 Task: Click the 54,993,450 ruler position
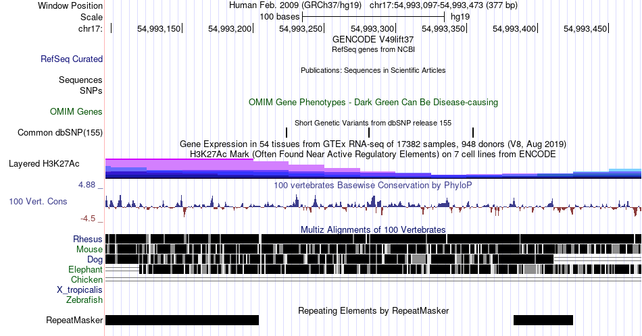point(585,28)
